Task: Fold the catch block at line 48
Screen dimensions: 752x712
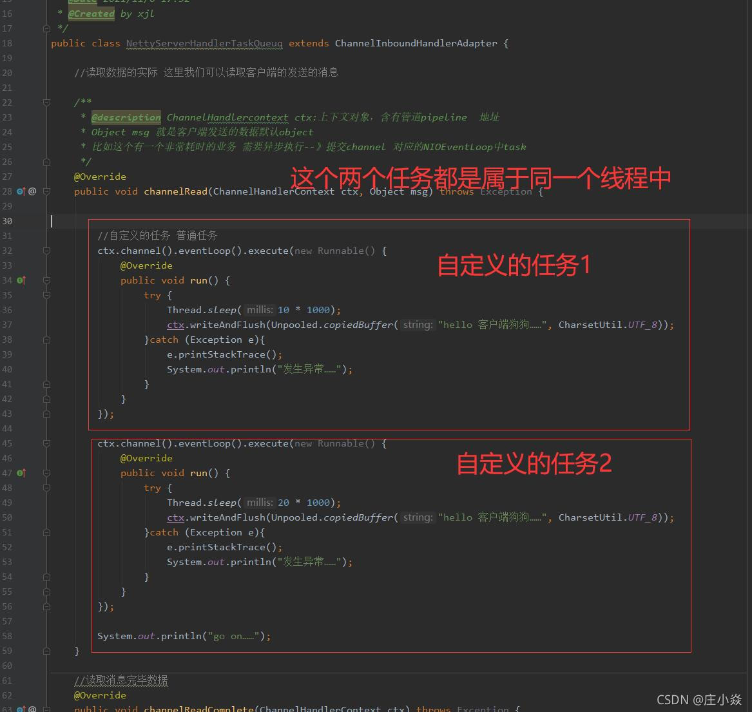Action: pyautogui.click(x=46, y=488)
